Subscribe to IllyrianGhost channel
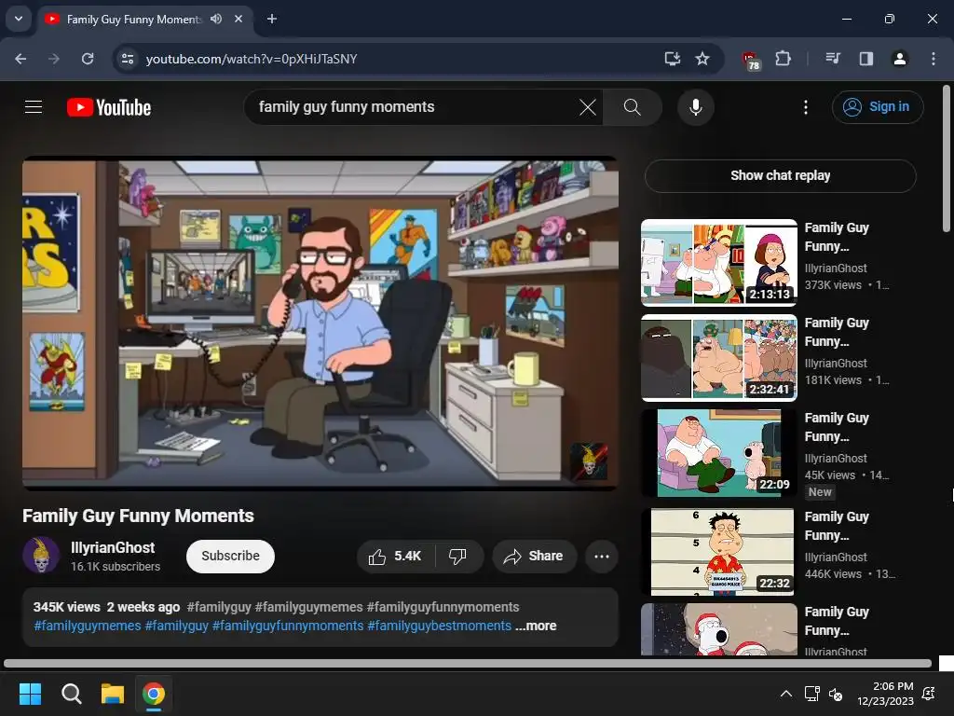954x716 pixels. [231, 556]
